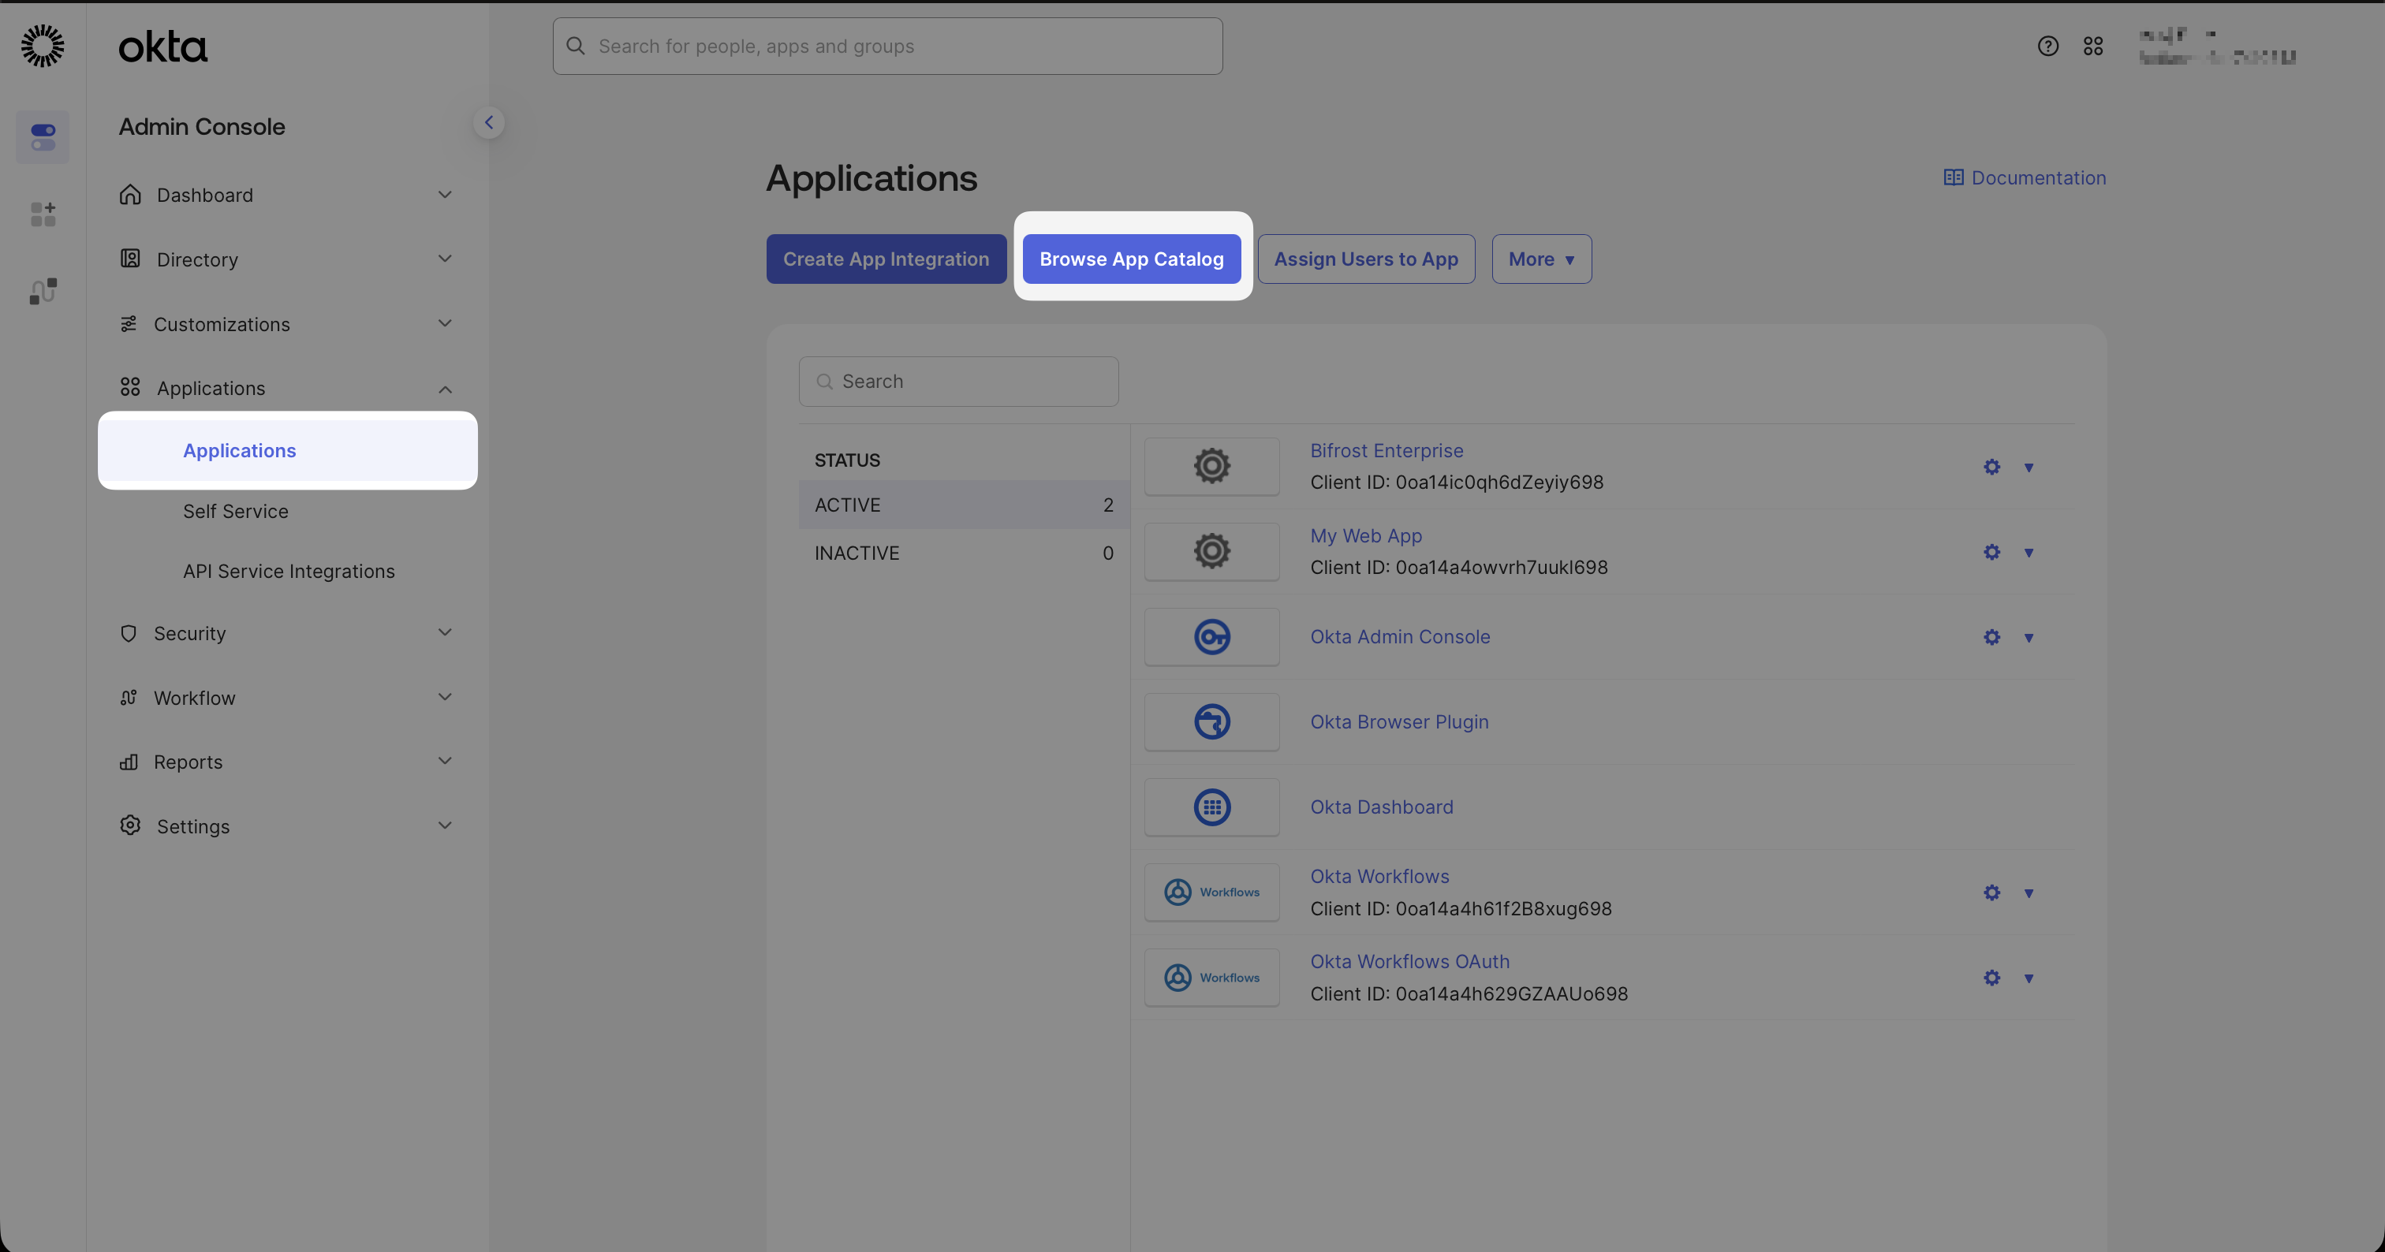Click Assign Users to App button
Screen dimensions: 2385x1252
pos(1366,259)
